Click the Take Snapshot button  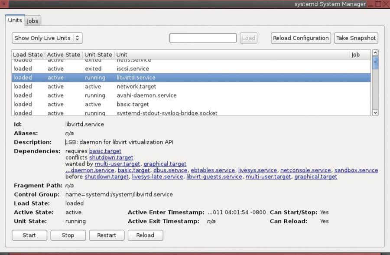[x=356, y=38]
